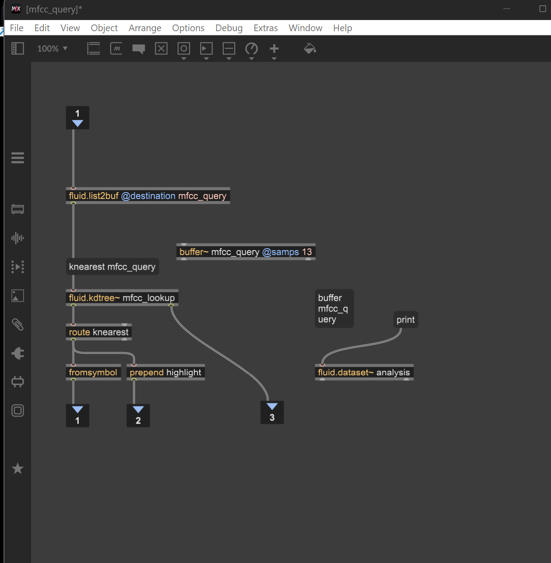Open the Options menu
The width and height of the screenshot is (551, 563).
click(189, 28)
